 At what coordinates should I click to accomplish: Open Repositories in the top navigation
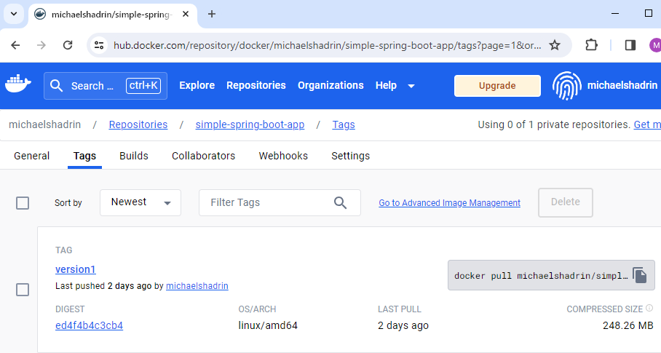pos(256,85)
